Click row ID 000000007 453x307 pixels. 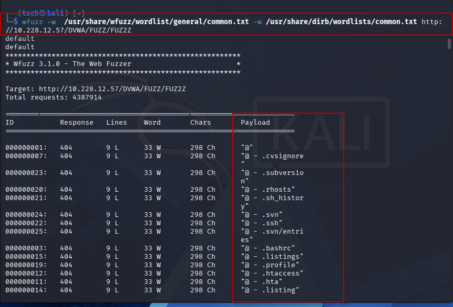coord(26,156)
